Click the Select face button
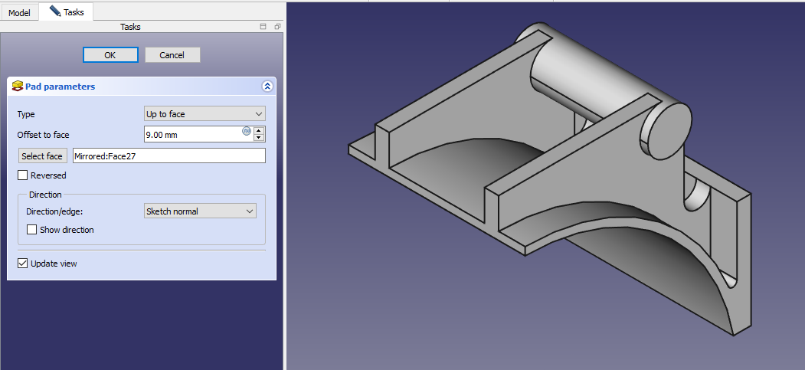 click(x=42, y=156)
